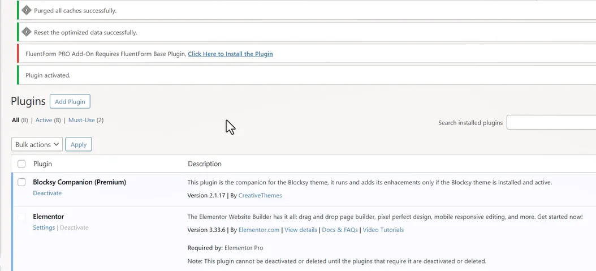Open Elementor Docs & FAQs link

(340, 230)
